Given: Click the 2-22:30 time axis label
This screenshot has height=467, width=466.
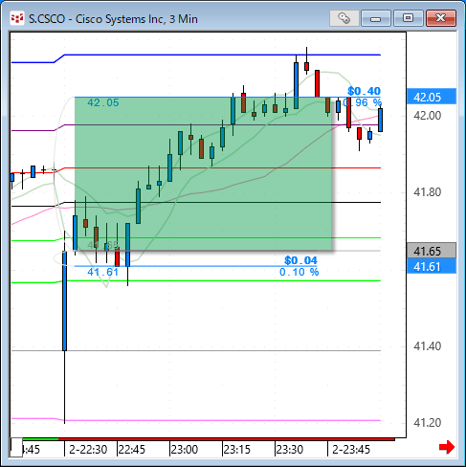Looking at the screenshot, I should point(88,450).
